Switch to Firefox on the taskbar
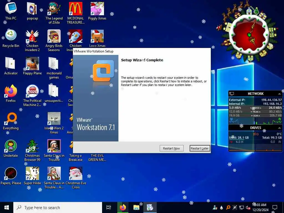Image resolution: width=284 pixels, height=213 pixels. [x=123, y=207]
